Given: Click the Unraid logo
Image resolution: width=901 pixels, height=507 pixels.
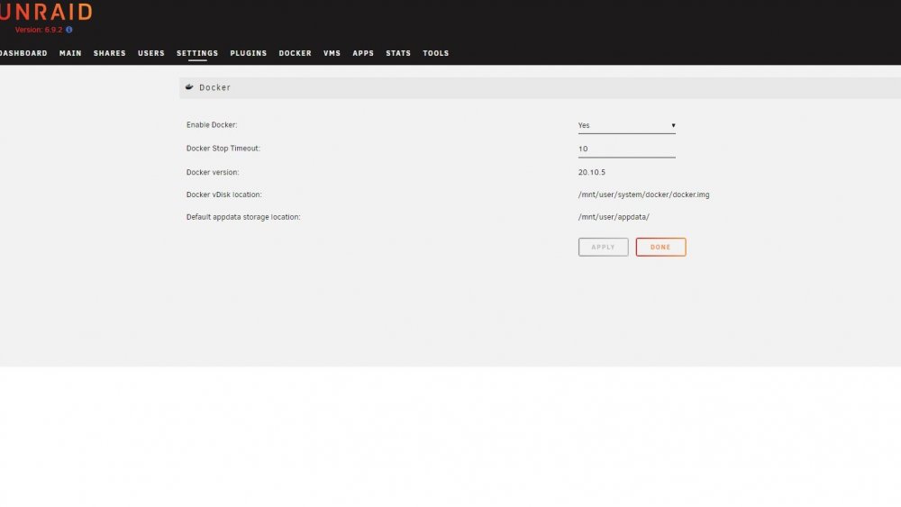Looking at the screenshot, I should (46, 12).
